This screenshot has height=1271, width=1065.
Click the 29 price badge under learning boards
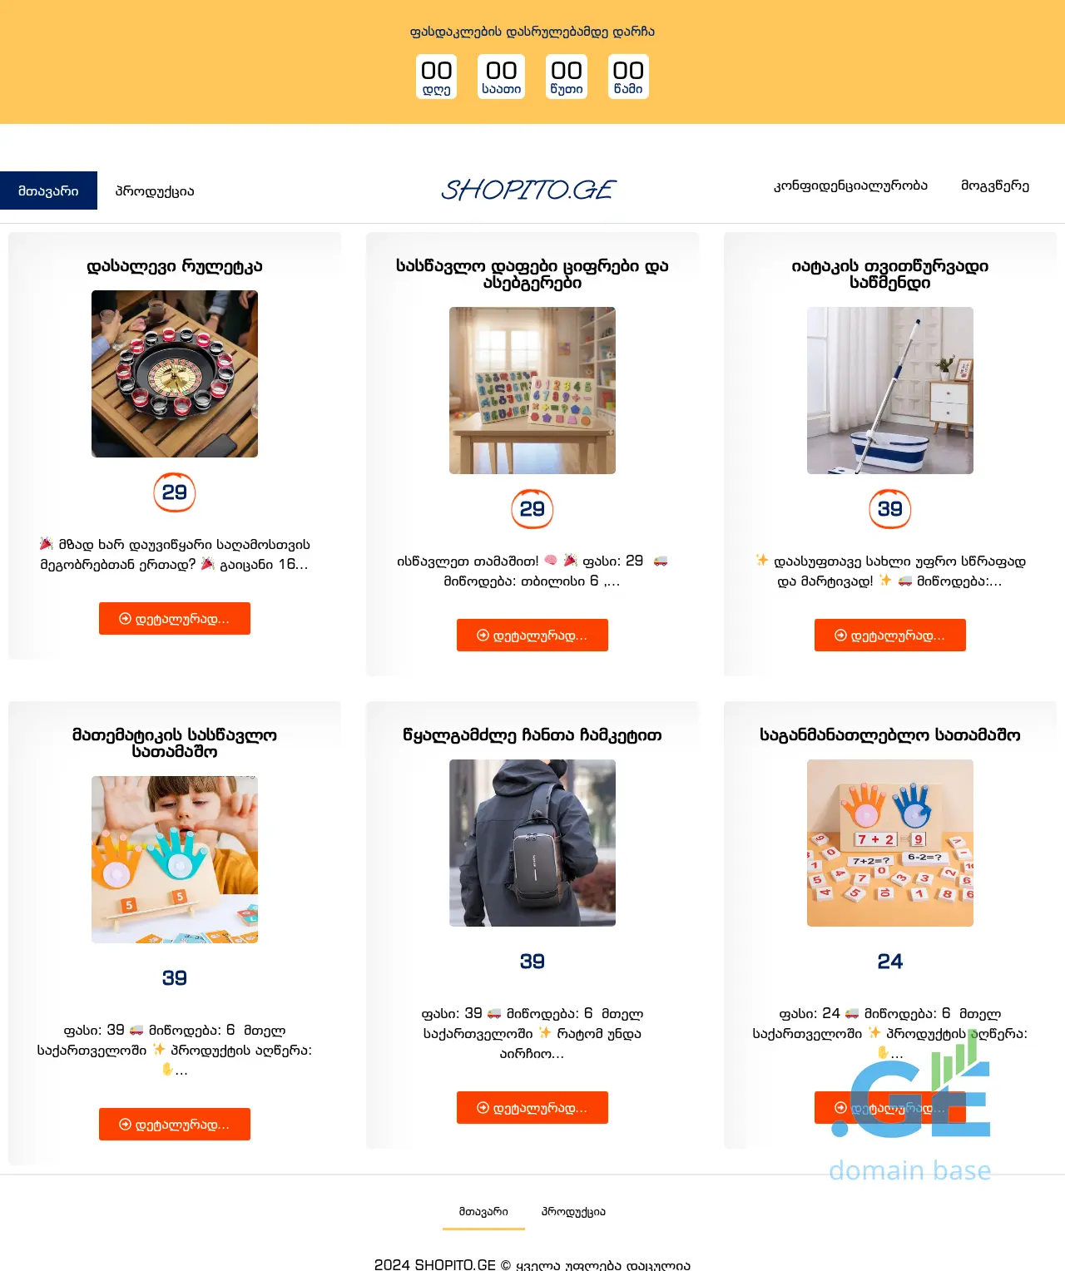pyautogui.click(x=532, y=509)
